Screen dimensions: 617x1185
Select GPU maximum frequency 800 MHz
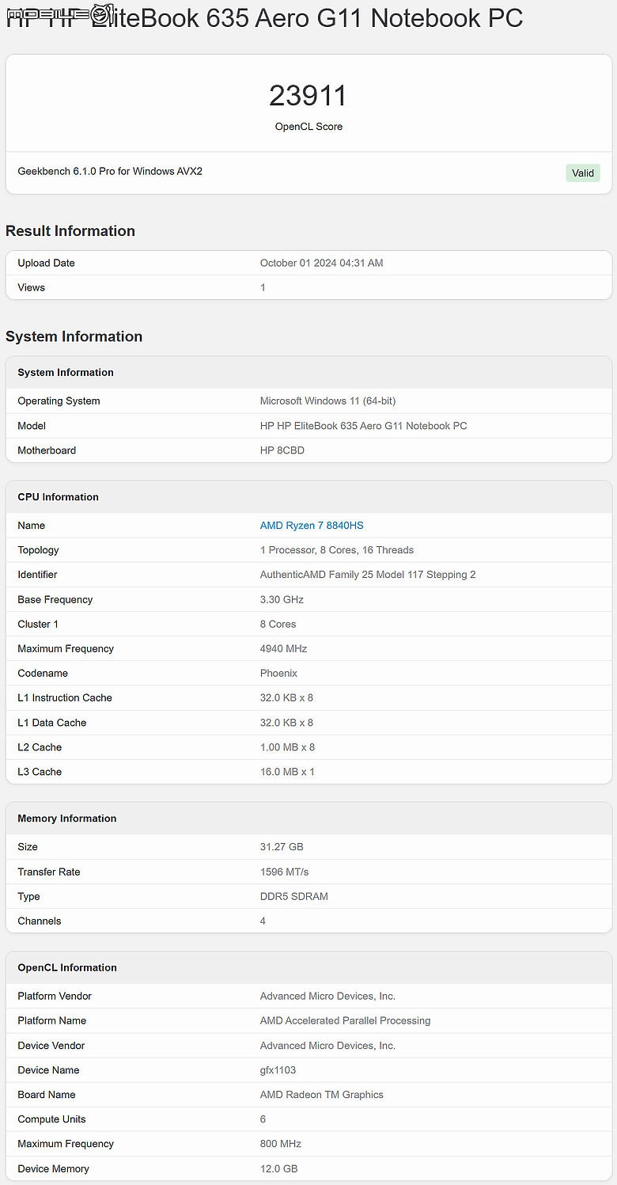[280, 1144]
